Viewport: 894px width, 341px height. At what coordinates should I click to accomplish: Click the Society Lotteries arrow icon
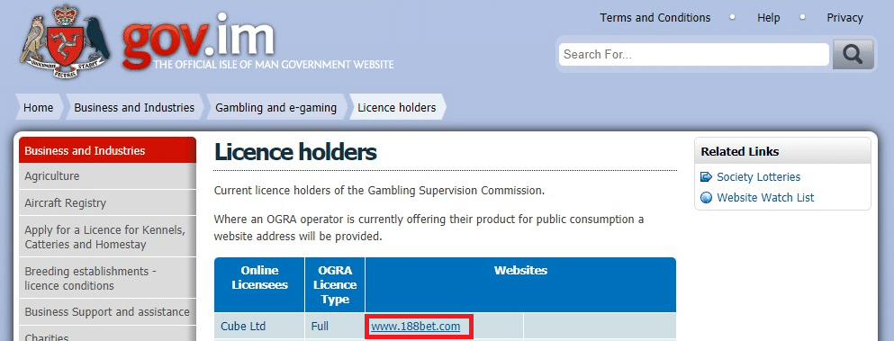coord(706,176)
